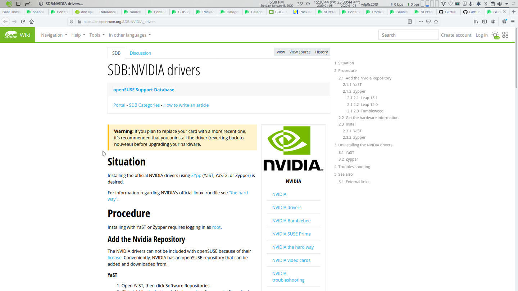Open the NVIDIA video cards link
The image size is (518, 291).
pyautogui.click(x=291, y=260)
